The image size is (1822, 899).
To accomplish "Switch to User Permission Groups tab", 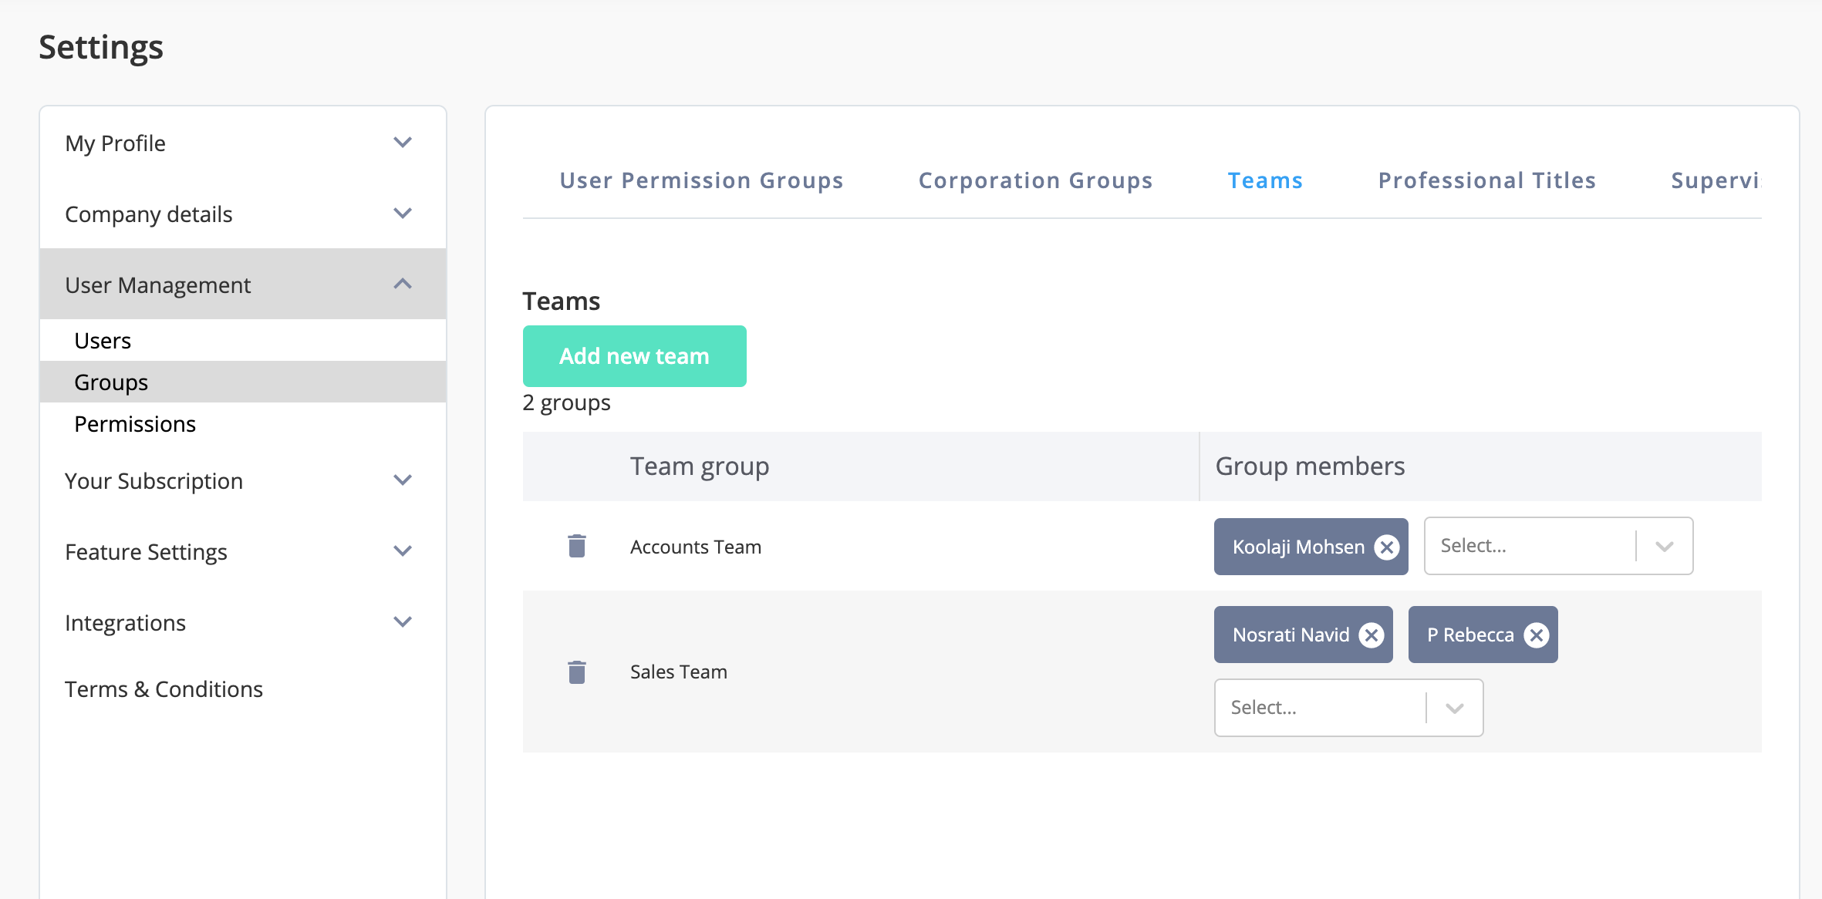I will [701, 180].
